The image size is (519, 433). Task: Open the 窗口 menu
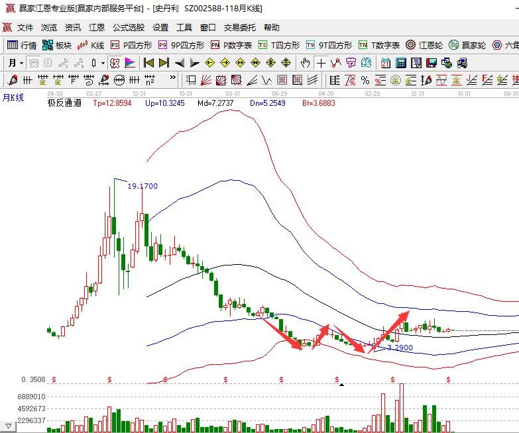(208, 27)
